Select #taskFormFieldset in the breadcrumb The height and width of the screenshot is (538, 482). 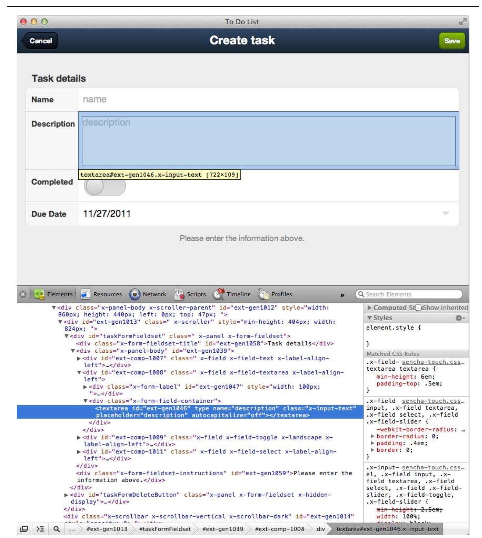[x=165, y=529]
